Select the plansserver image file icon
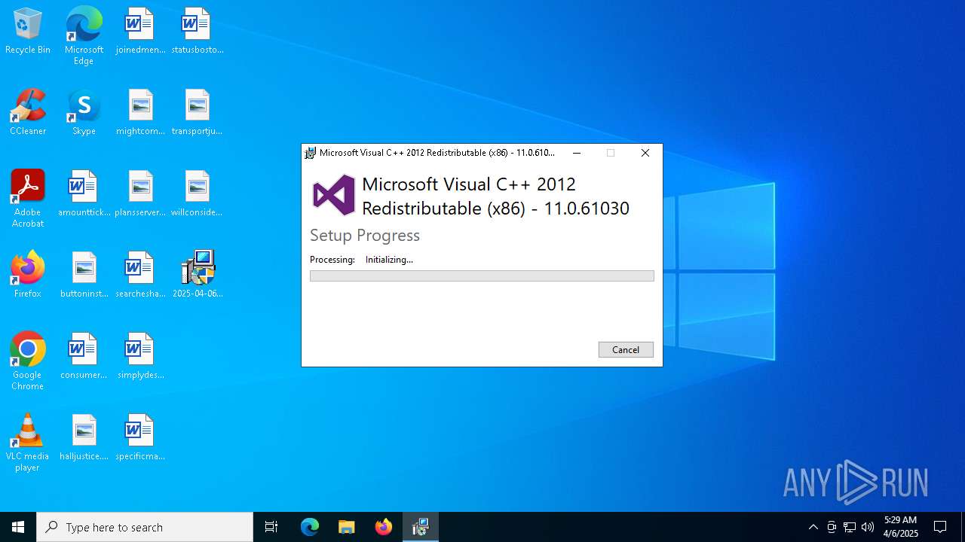 (x=140, y=194)
